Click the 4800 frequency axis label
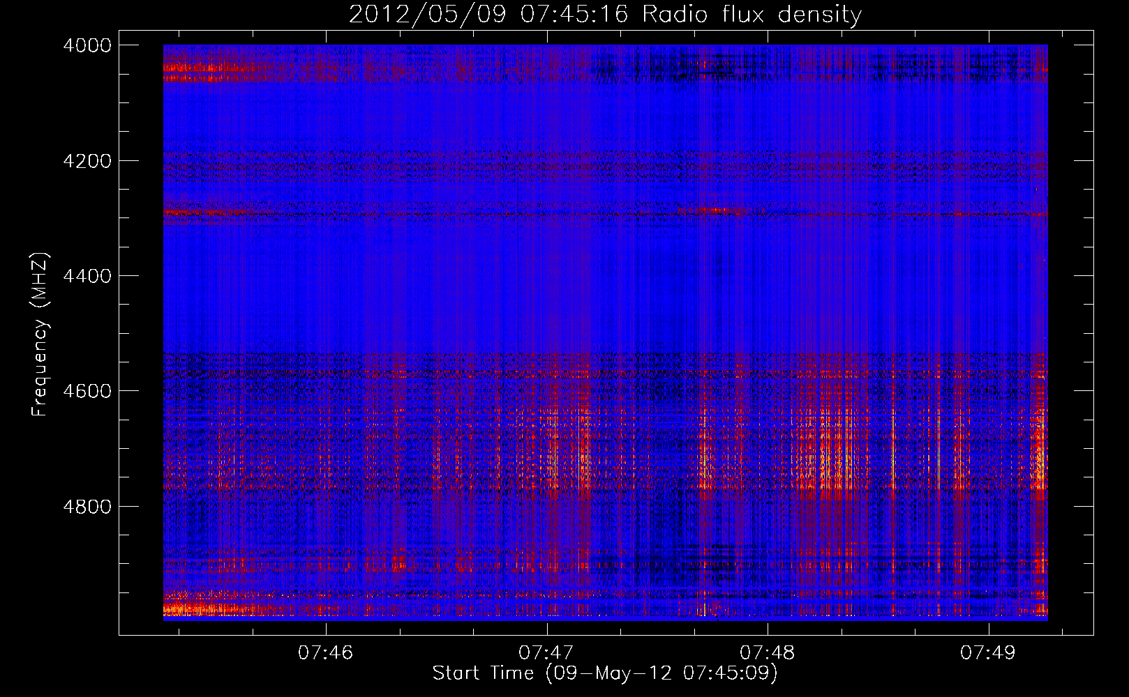This screenshot has height=697, width=1129. [87, 506]
